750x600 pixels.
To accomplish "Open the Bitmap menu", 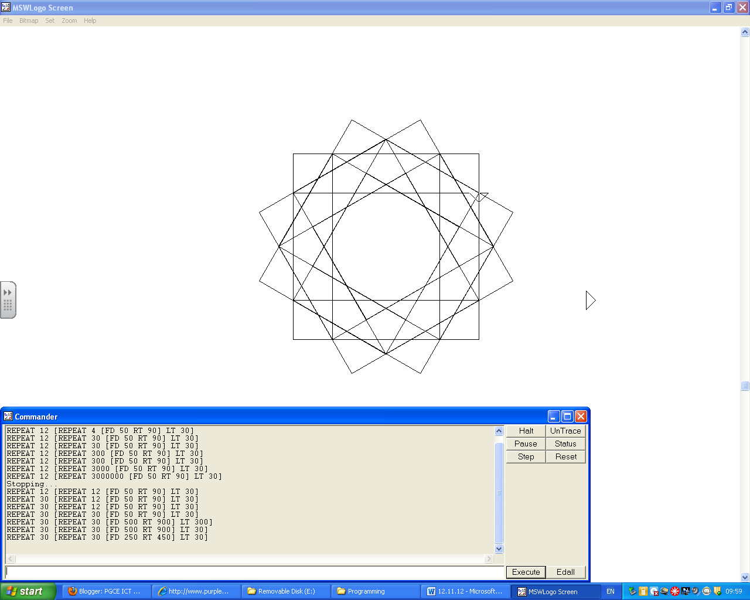I will point(28,21).
